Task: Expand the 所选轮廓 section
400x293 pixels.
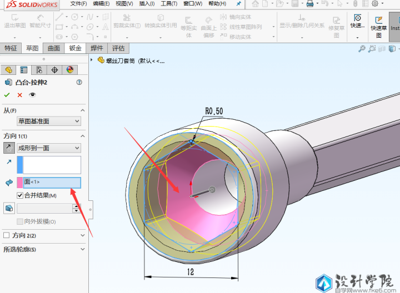Action: 82,250
